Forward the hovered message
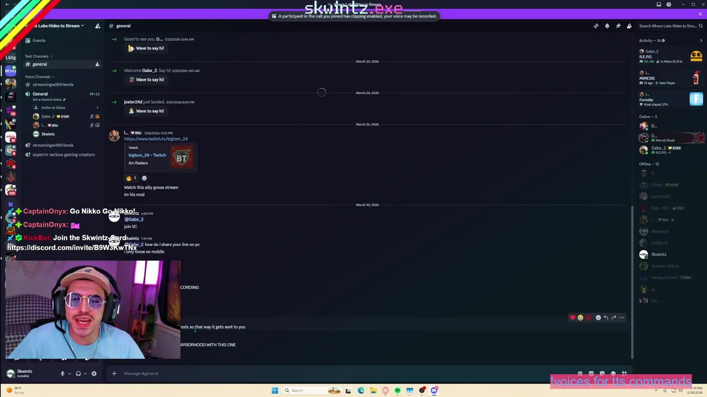Image resolution: width=707 pixels, height=397 pixels. [x=614, y=318]
